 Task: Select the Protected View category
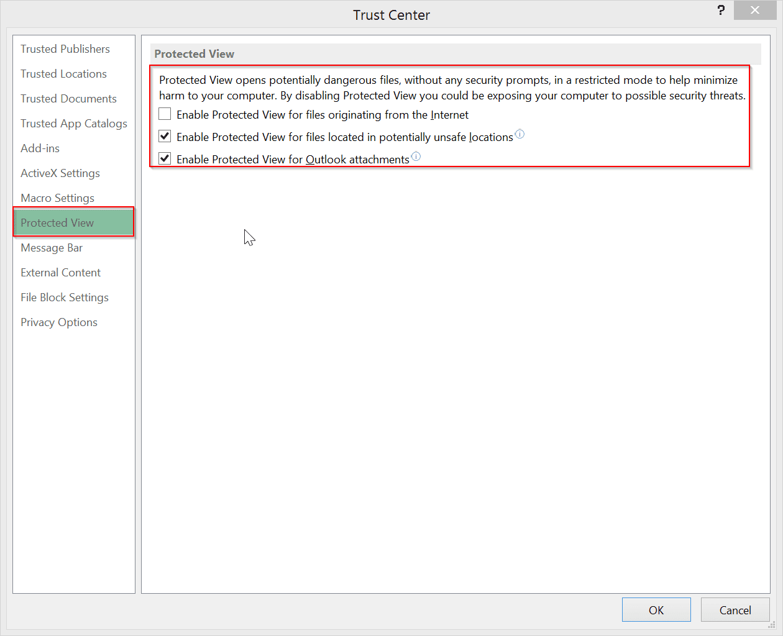pos(57,223)
